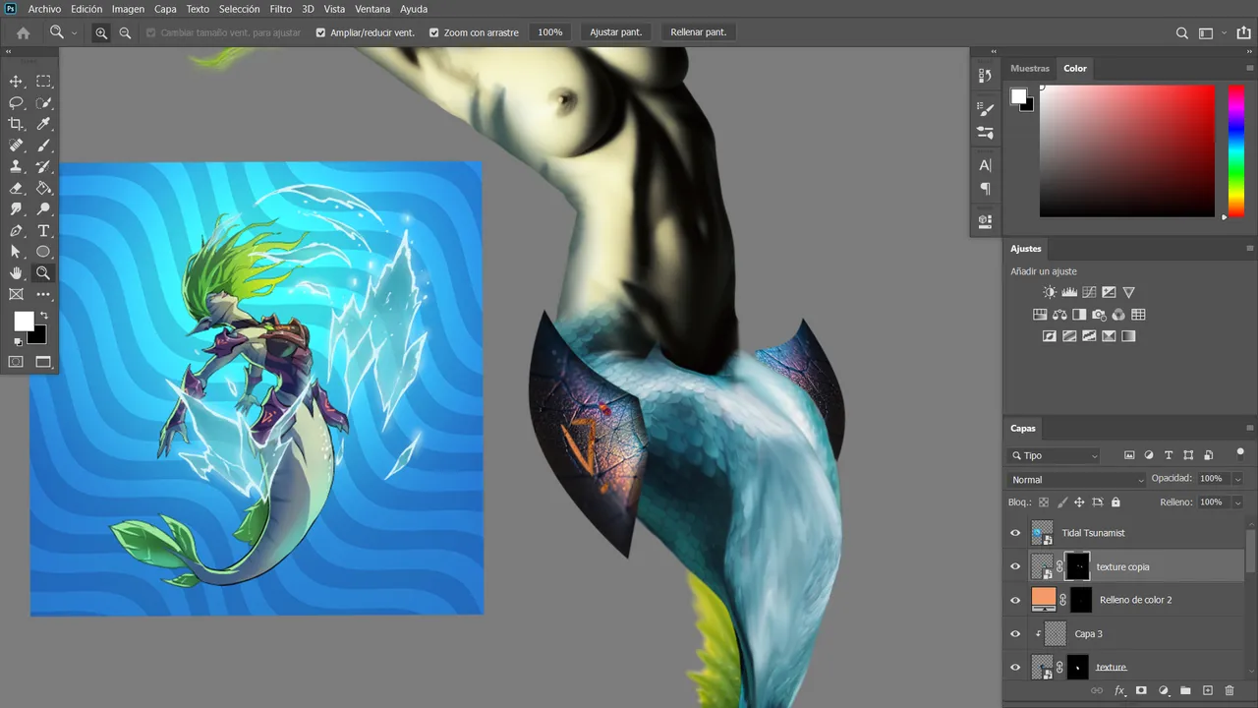This screenshot has height=708, width=1258.
Task: Select the Paint Bucket tool
Action: [x=43, y=188]
